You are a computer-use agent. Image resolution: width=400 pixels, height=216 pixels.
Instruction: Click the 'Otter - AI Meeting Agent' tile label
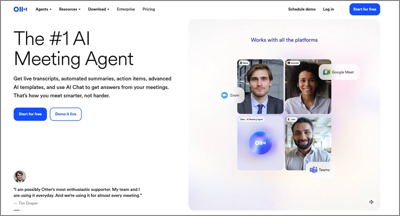(x=251, y=119)
